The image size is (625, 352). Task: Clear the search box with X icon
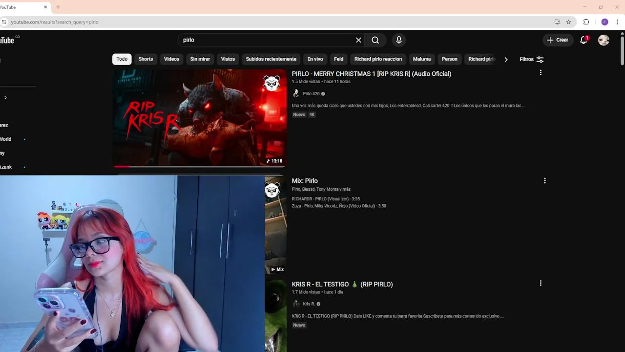(358, 40)
